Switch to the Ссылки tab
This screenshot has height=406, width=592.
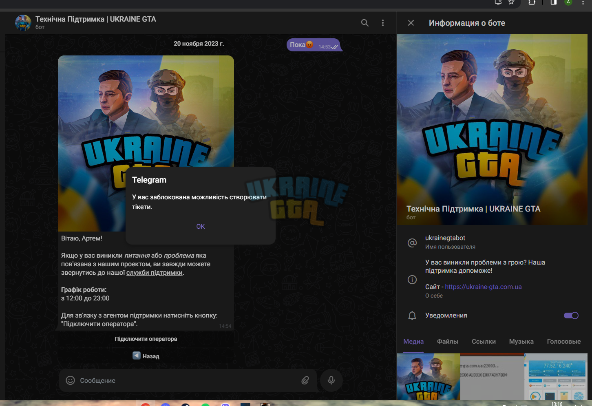(x=484, y=342)
